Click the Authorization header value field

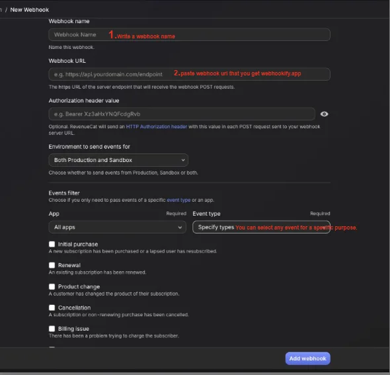[x=182, y=114]
